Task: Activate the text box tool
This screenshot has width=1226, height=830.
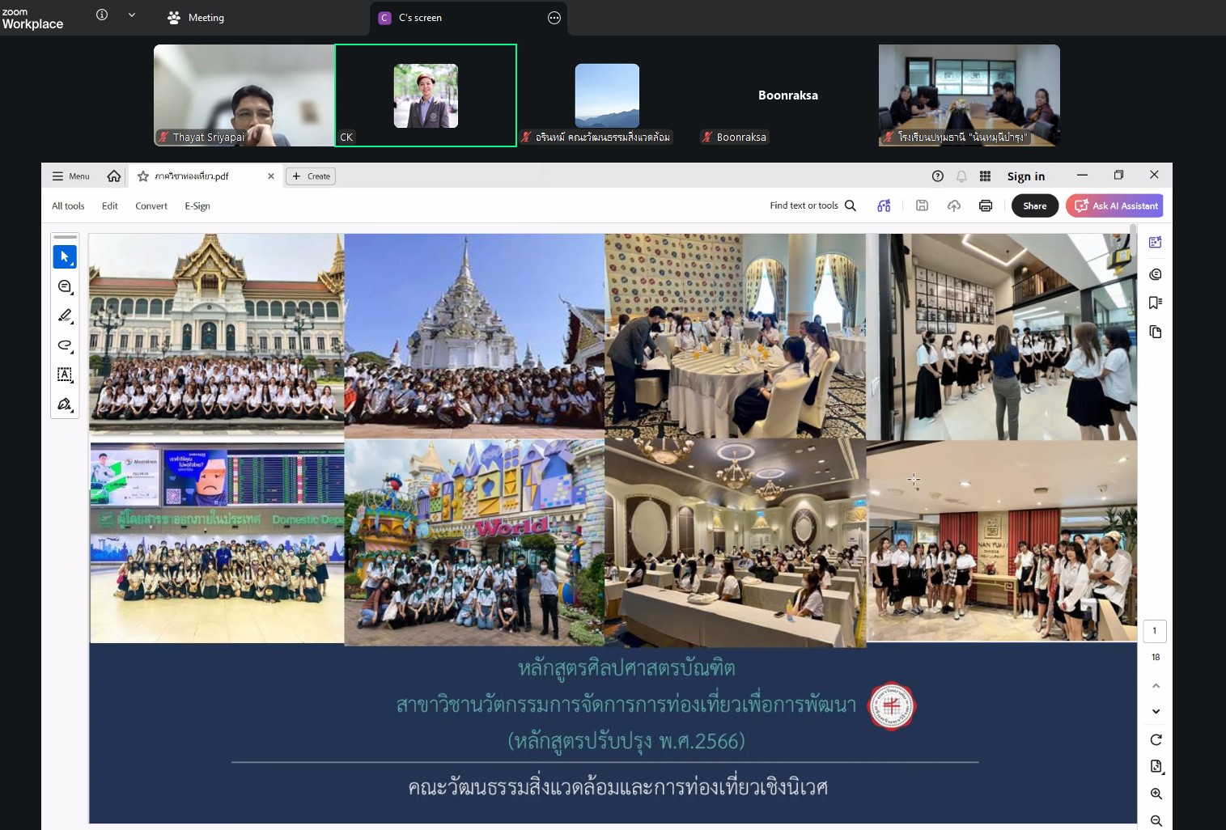Action: click(65, 375)
